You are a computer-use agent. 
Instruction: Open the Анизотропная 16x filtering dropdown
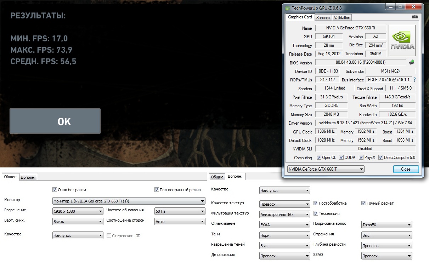[284, 214]
